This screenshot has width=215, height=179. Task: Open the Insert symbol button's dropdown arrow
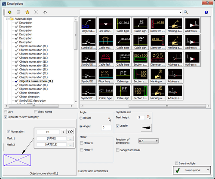click(208, 170)
